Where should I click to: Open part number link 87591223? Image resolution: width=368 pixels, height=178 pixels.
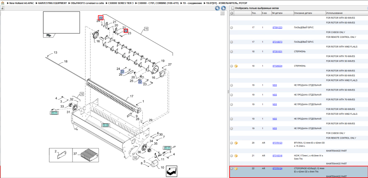click(x=277, y=28)
